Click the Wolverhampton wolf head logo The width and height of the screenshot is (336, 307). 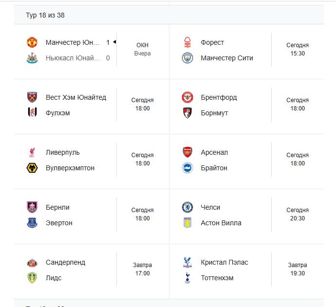point(32,168)
